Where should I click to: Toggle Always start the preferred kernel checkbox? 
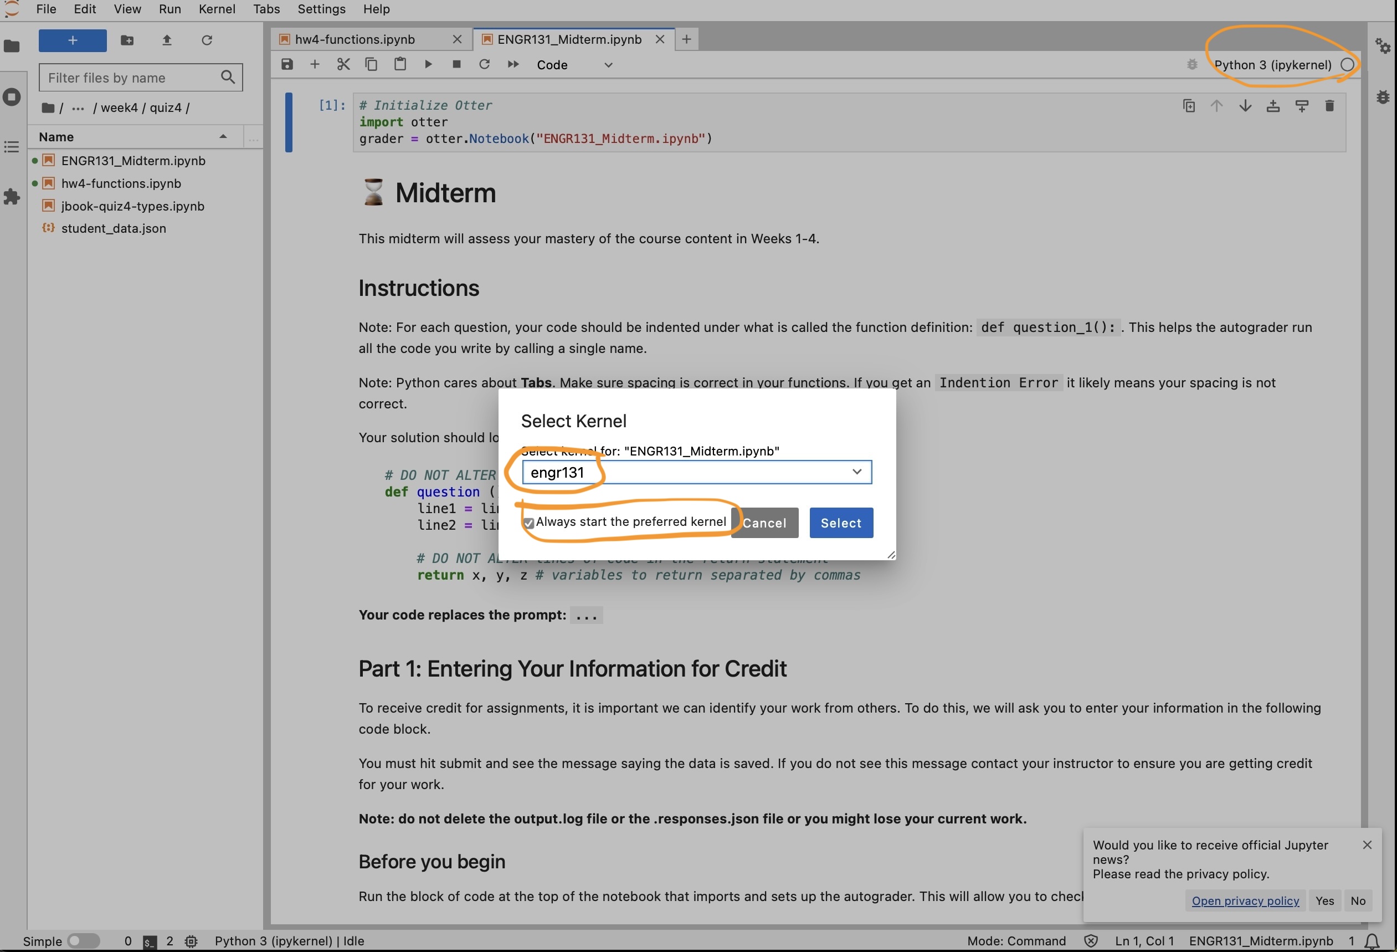click(x=528, y=523)
